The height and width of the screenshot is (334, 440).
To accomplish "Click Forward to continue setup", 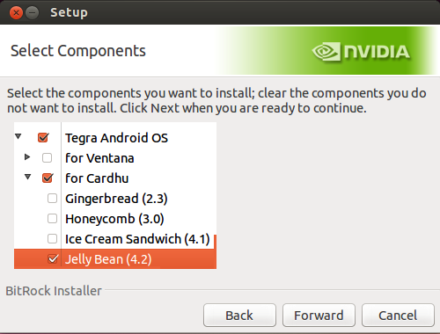I will [319, 316].
